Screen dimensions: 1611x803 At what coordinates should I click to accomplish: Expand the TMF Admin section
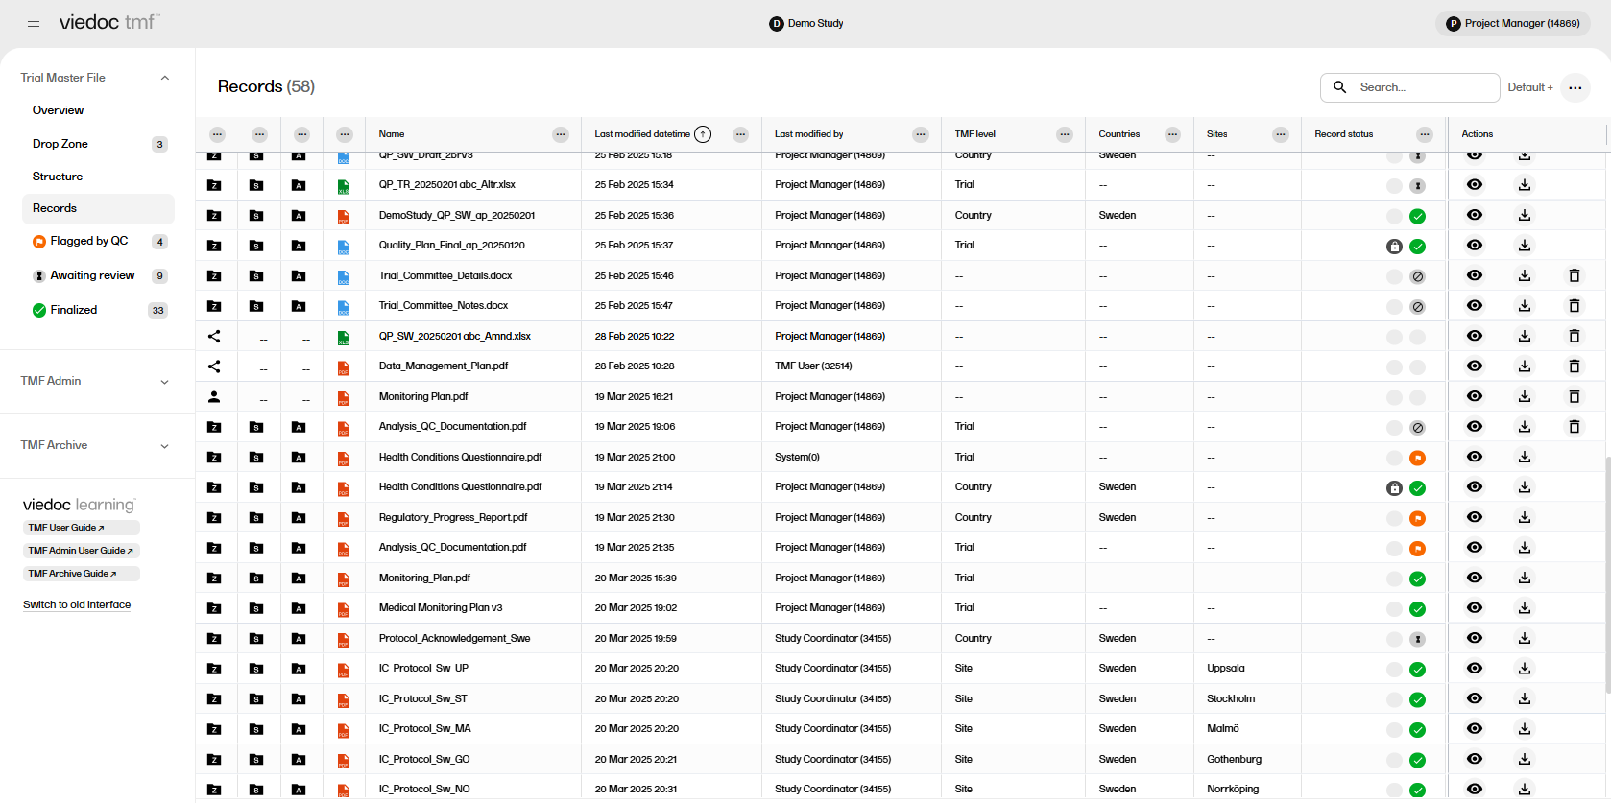tap(164, 382)
